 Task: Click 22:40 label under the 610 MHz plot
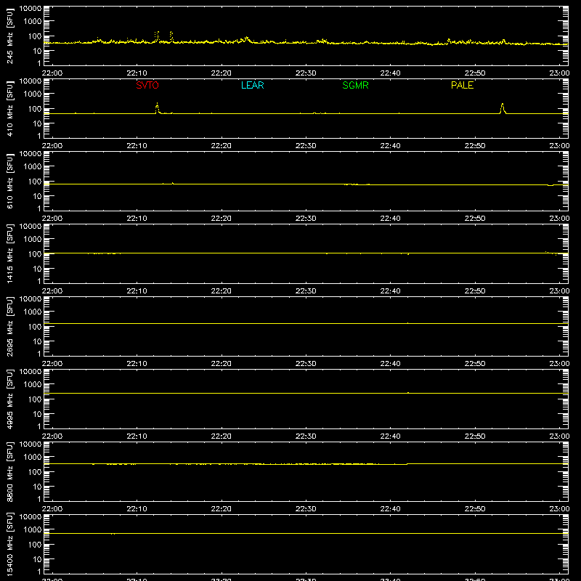[390, 219]
